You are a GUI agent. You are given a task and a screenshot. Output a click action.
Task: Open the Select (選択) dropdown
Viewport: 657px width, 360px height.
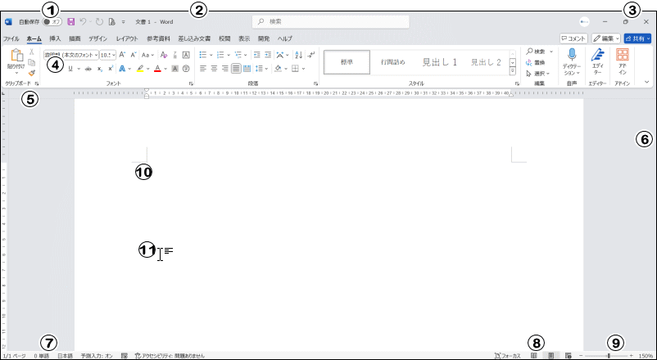pos(538,74)
